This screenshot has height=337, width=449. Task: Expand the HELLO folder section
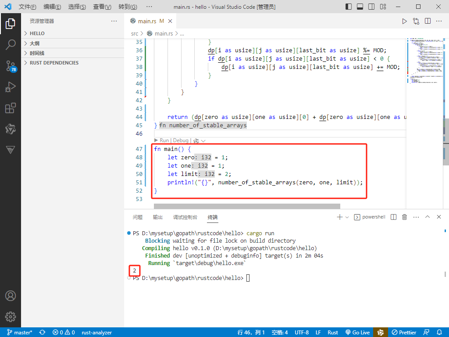click(73, 33)
